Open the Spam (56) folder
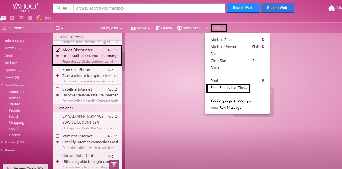The image size is (342, 169). (13, 70)
